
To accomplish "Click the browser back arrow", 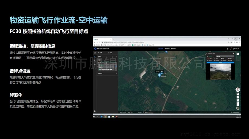I will click(95, 42).
